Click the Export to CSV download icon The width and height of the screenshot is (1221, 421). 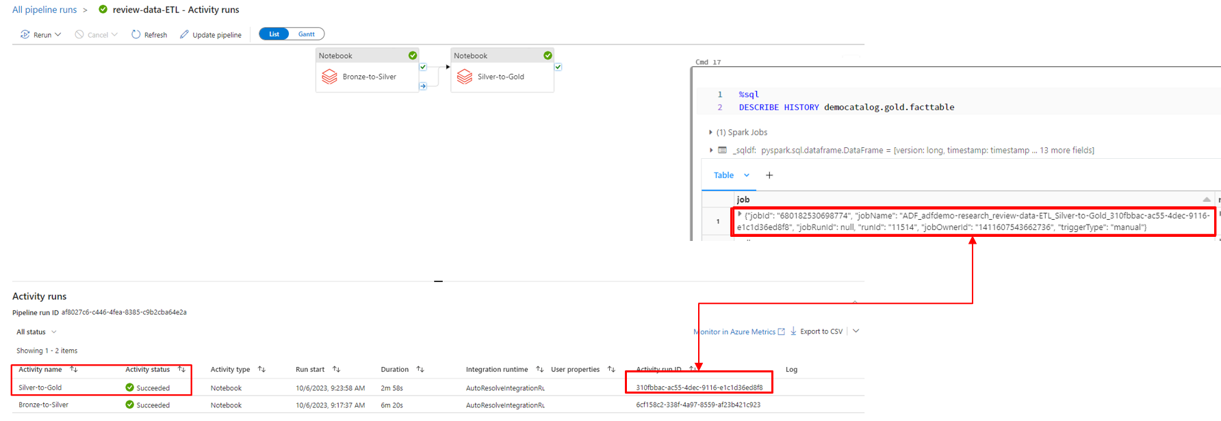(x=793, y=331)
